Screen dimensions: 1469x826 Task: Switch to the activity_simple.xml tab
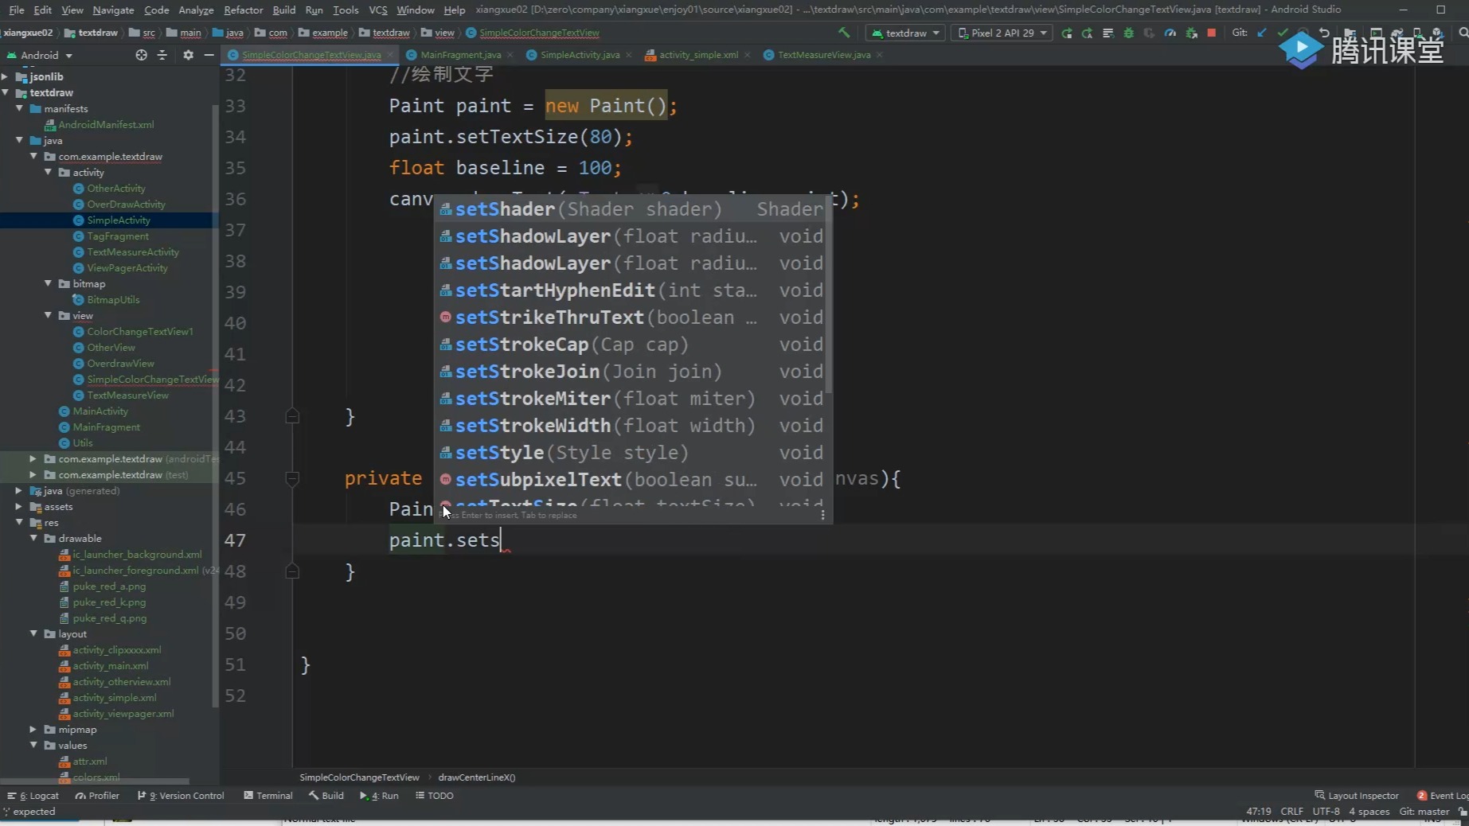tap(697, 55)
